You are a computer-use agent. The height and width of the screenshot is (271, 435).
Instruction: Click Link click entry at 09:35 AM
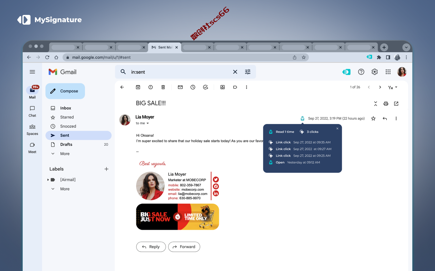tap(300, 142)
